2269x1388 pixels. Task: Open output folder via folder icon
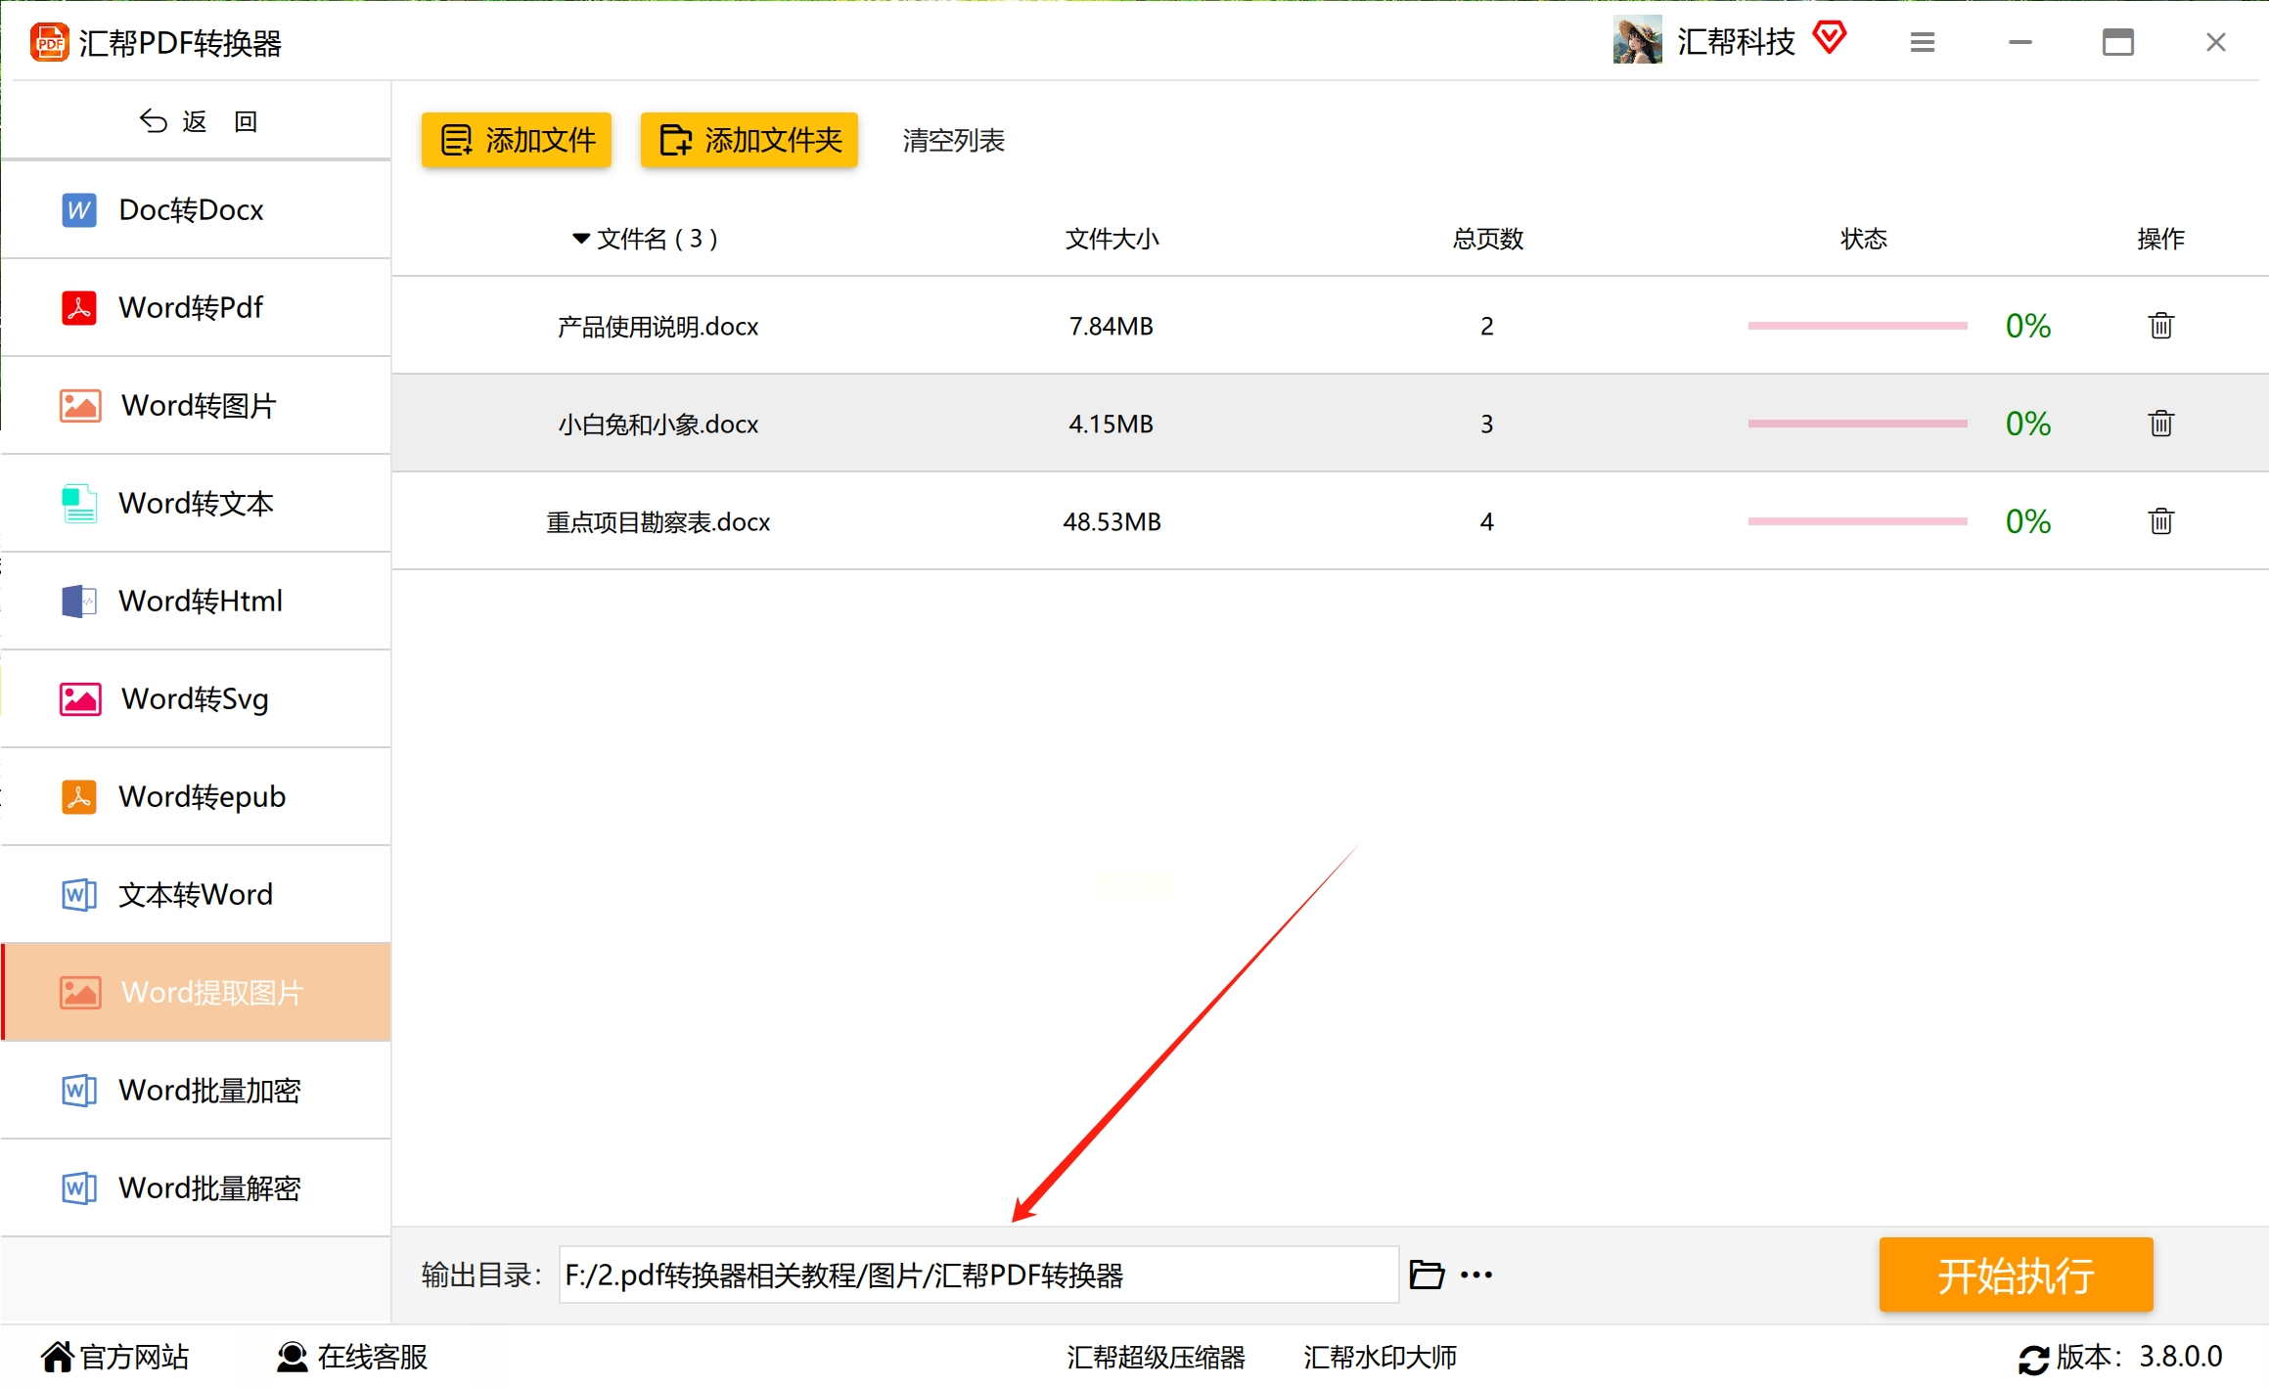click(x=1427, y=1275)
